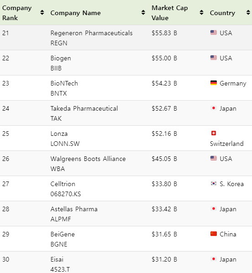Click sort arrows beside Company Name
This screenshot has height=273, width=252.
[x=143, y=12]
